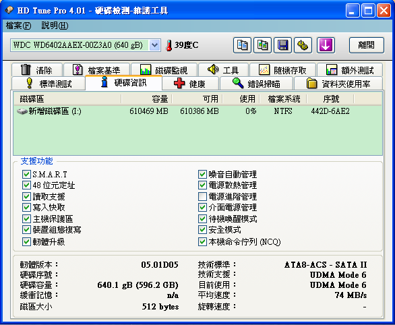
Task: Open the 說明(H) menu
Action: click(55, 26)
